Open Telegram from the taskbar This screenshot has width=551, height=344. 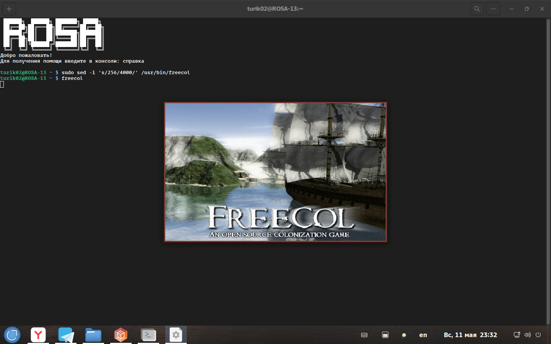coord(66,335)
